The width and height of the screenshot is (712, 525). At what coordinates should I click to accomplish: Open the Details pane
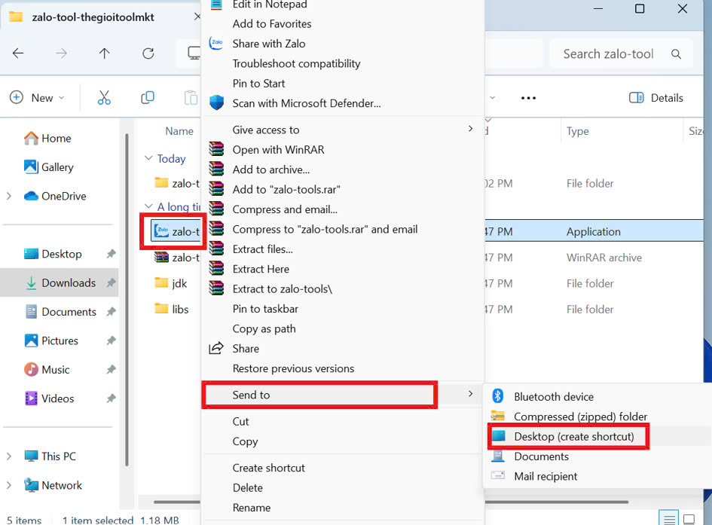pyautogui.click(x=655, y=98)
